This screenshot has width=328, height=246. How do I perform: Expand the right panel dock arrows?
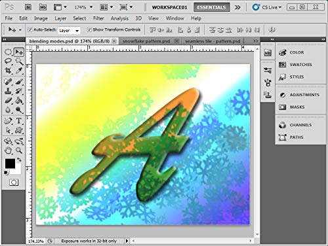(323, 39)
